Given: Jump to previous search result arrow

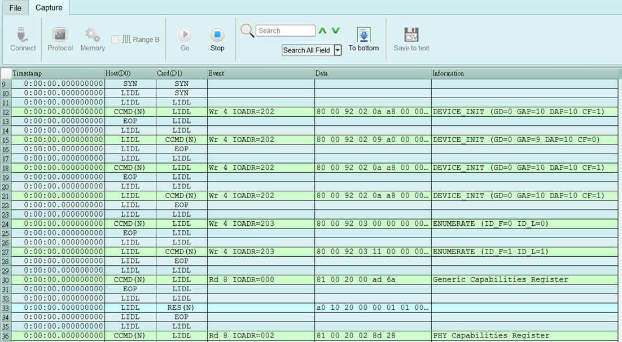Looking at the screenshot, I should (x=322, y=30).
